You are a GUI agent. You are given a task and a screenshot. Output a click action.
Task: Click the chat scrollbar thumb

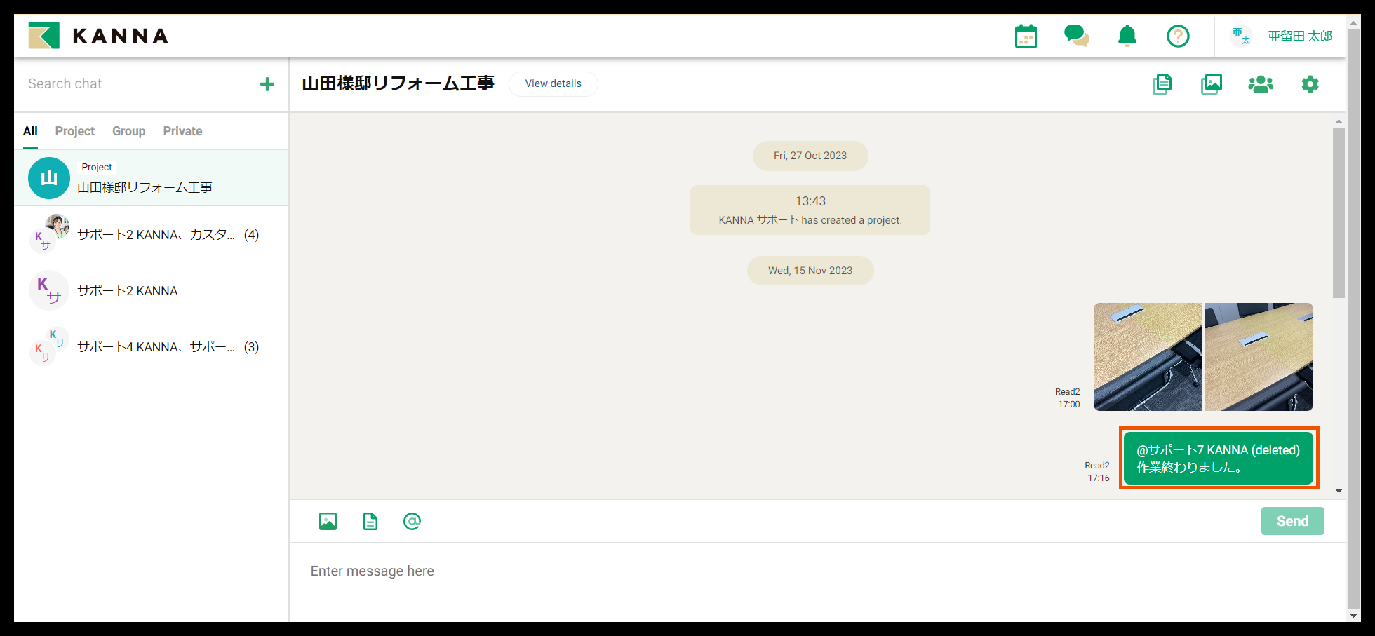(x=1339, y=212)
